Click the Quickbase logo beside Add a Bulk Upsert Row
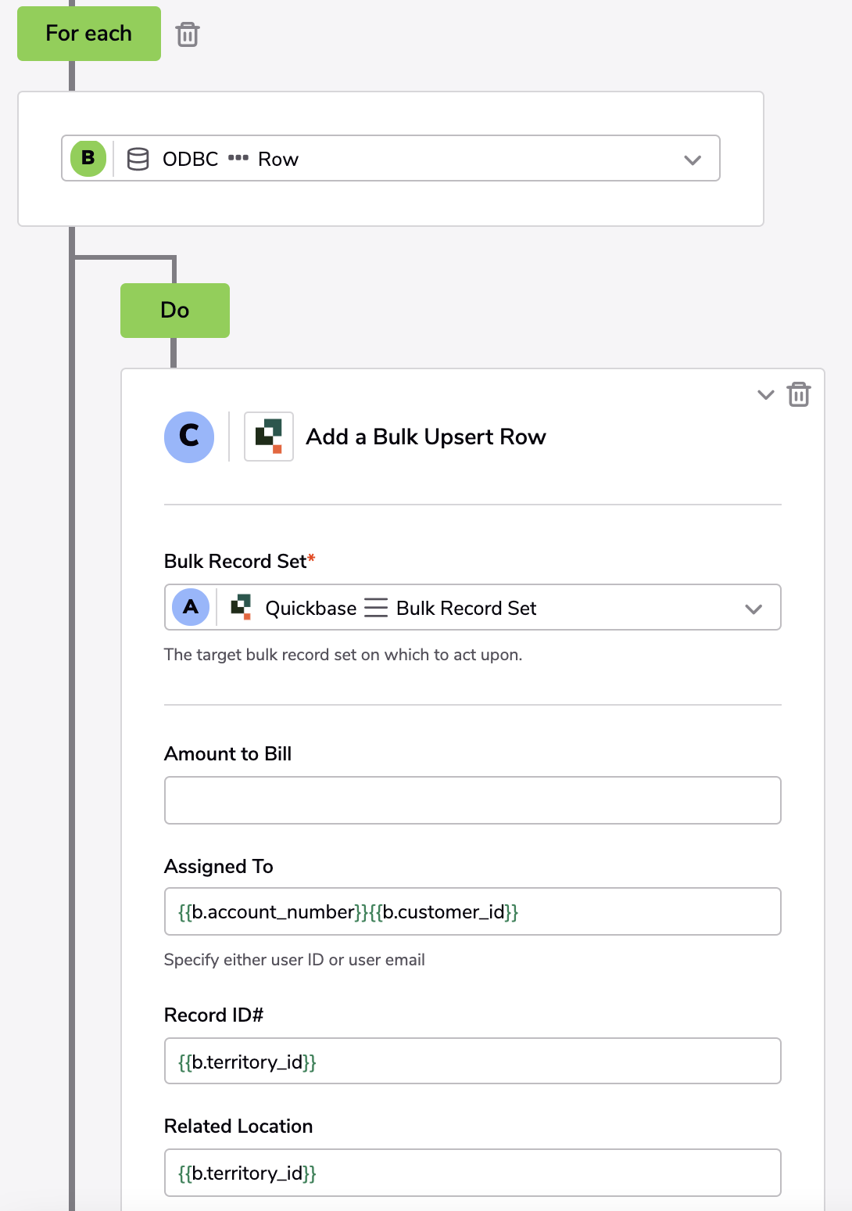Image resolution: width=852 pixels, height=1211 pixels. coord(269,437)
